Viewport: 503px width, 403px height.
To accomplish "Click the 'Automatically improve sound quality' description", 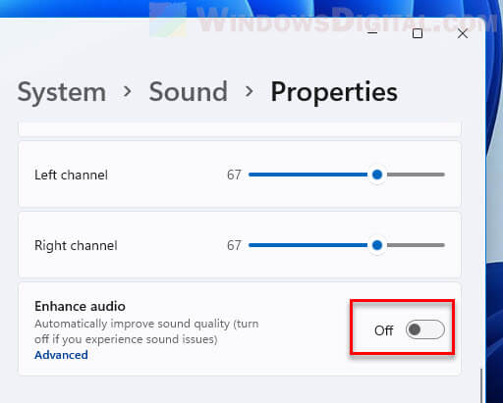I will [x=146, y=331].
